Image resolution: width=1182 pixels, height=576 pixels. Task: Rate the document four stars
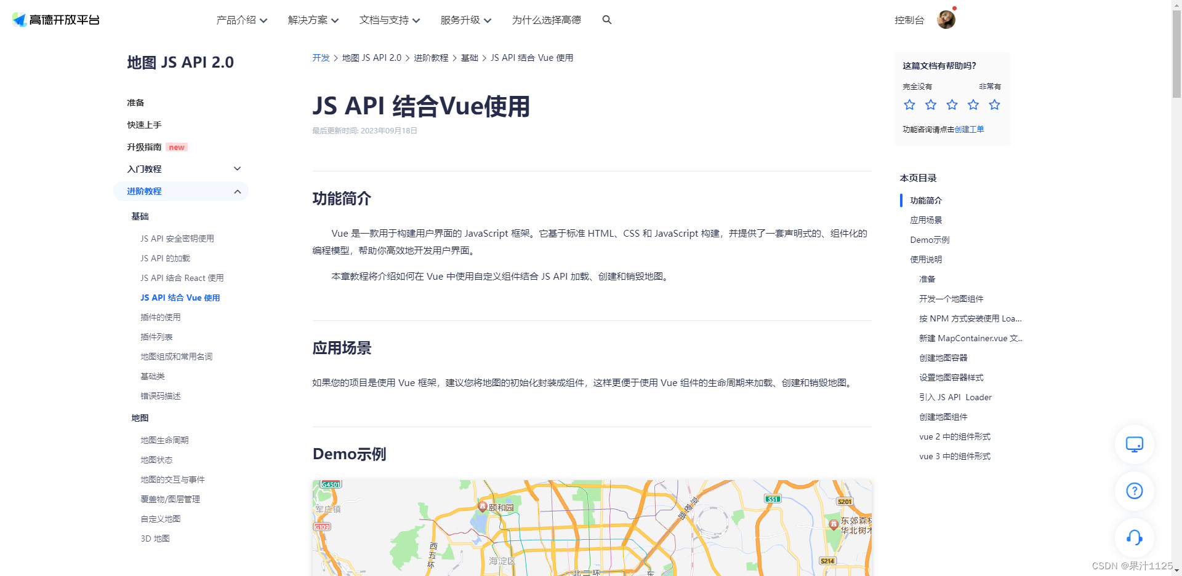[x=973, y=105]
